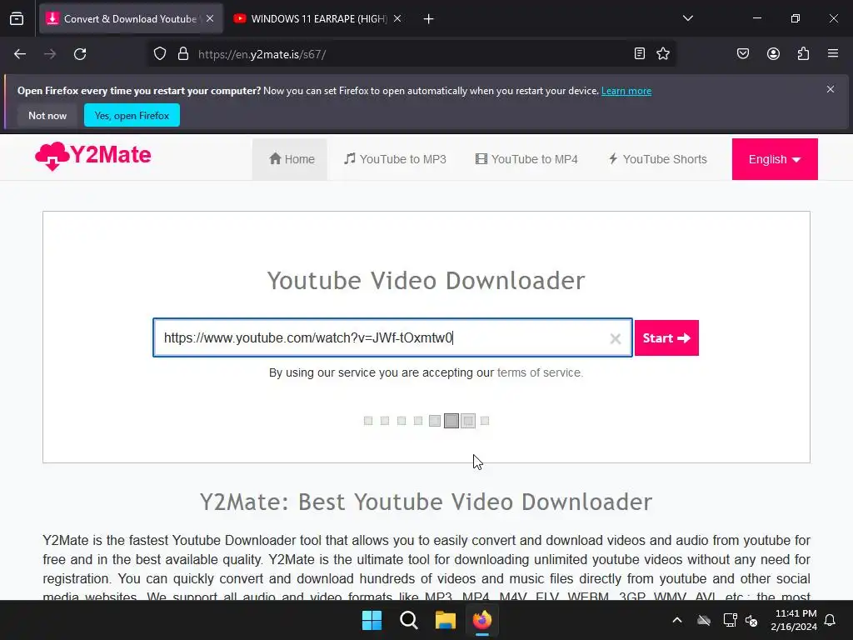Open a new tab with the plus button

(x=429, y=19)
